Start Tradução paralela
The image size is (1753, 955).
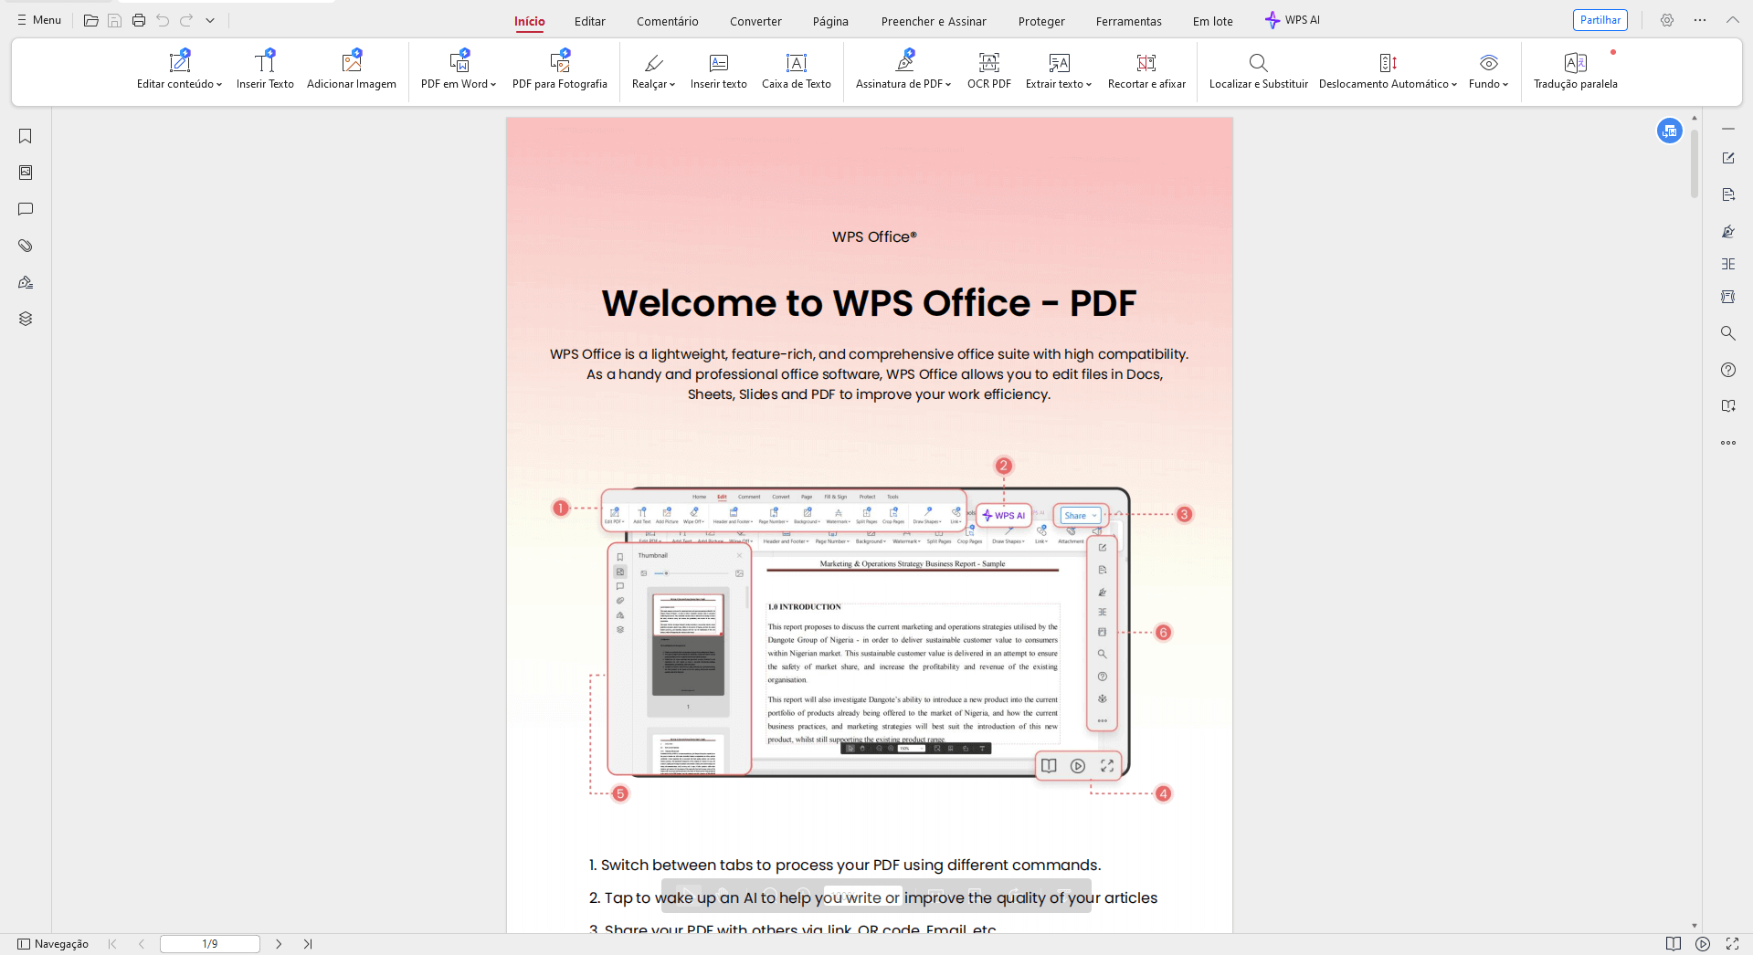(x=1576, y=71)
